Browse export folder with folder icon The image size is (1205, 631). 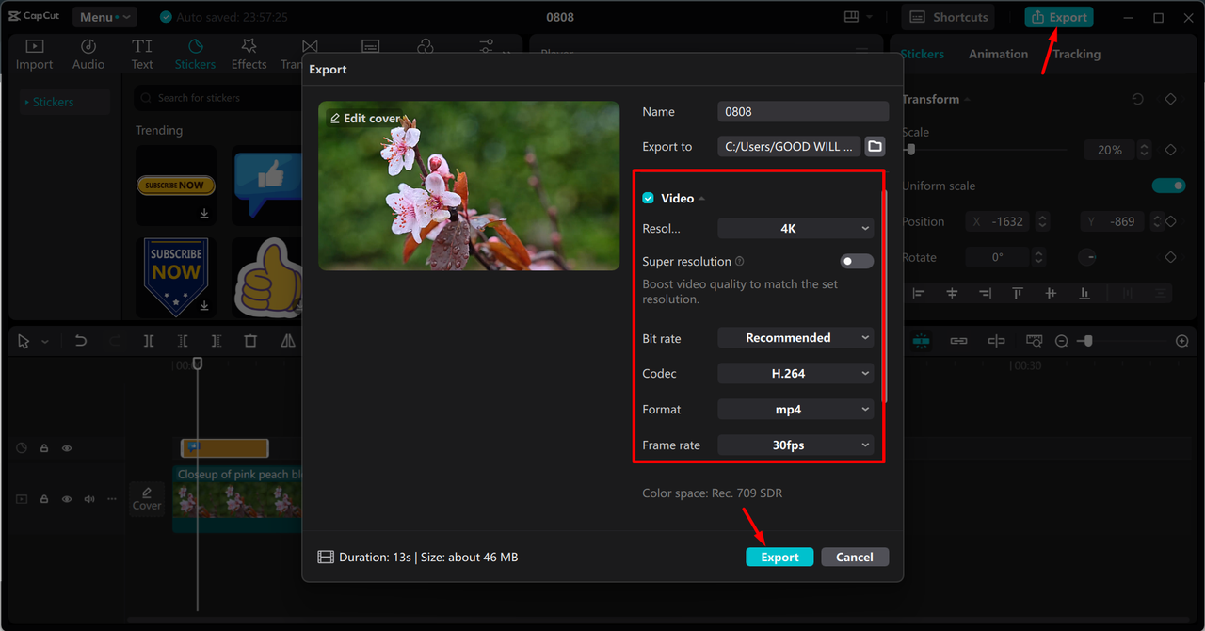pos(876,146)
